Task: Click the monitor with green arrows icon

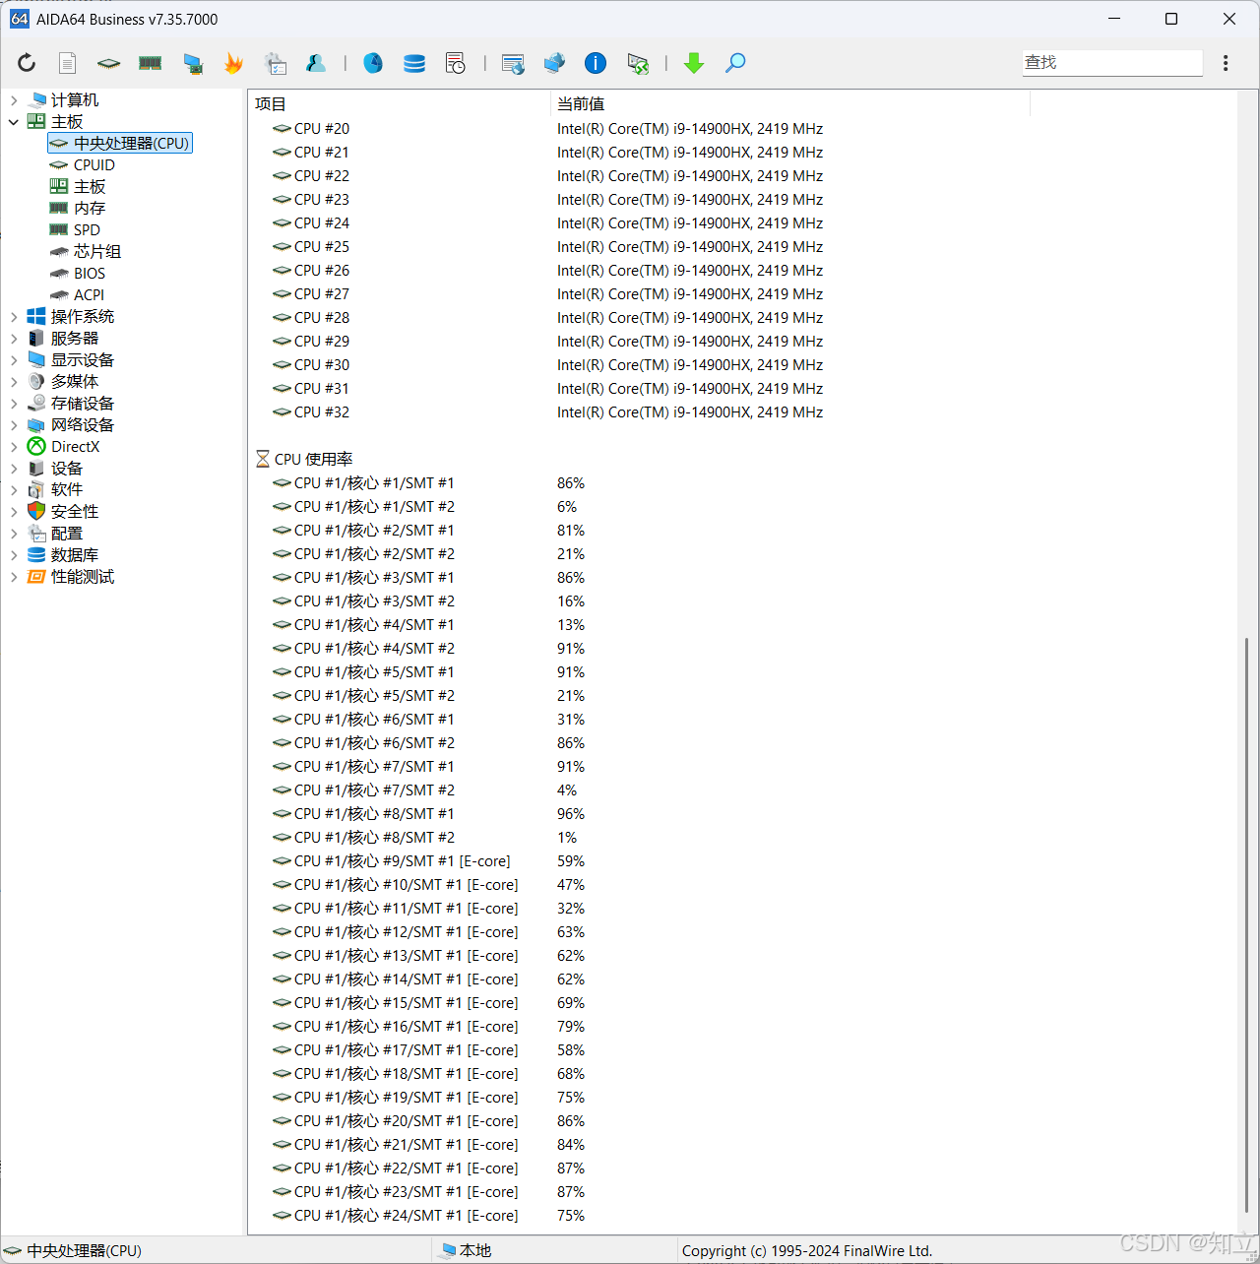Action: coord(638,63)
